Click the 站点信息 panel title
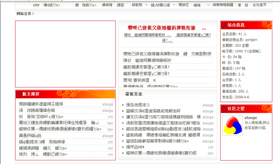Image resolution: width=280 pixels, height=164 pixels. pos(236,25)
